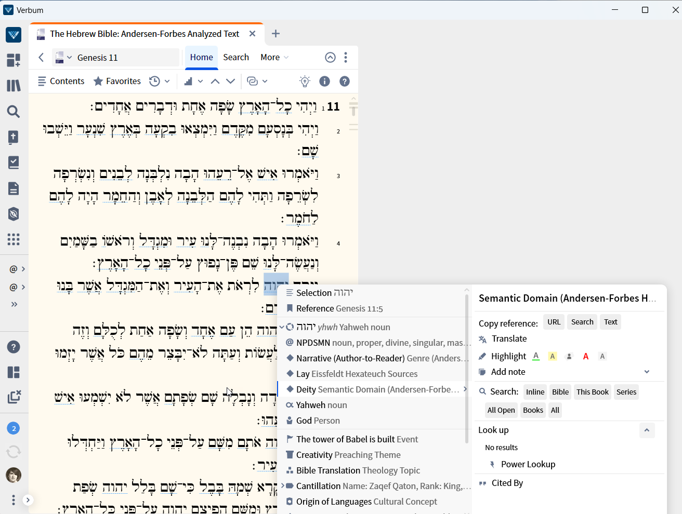Select NPDSMN noun proper divine morphology entry
This screenshot has height=514, width=682.
[x=374, y=343]
